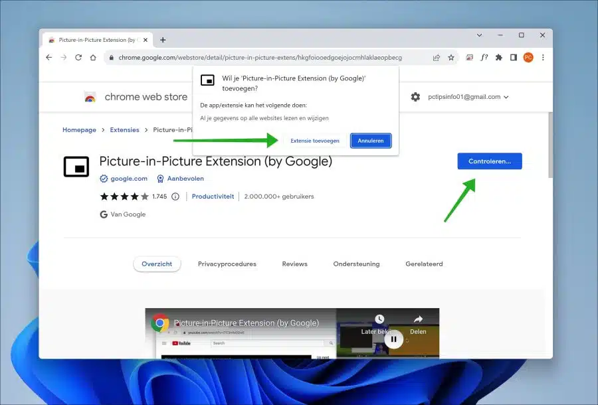Switch to the Gerelateerd tab
The height and width of the screenshot is (405, 598).
424,264
